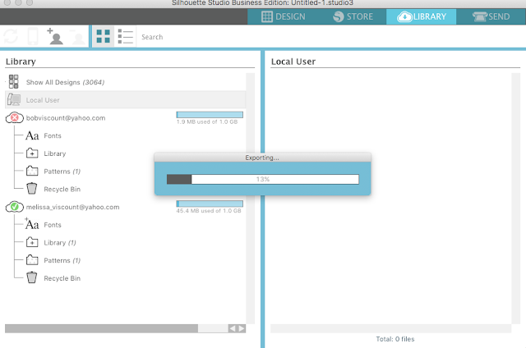The image size is (526, 348).
Task: Select the LIBRARY tab
Action: (422, 16)
